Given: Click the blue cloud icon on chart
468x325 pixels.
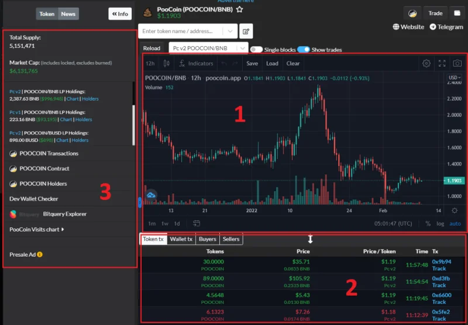Looking at the screenshot, I should 151,195.
